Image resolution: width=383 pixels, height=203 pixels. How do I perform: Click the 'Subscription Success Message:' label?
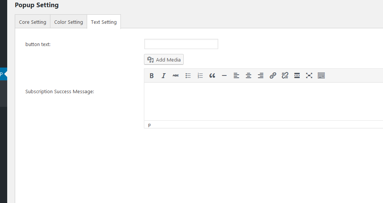[x=59, y=92]
